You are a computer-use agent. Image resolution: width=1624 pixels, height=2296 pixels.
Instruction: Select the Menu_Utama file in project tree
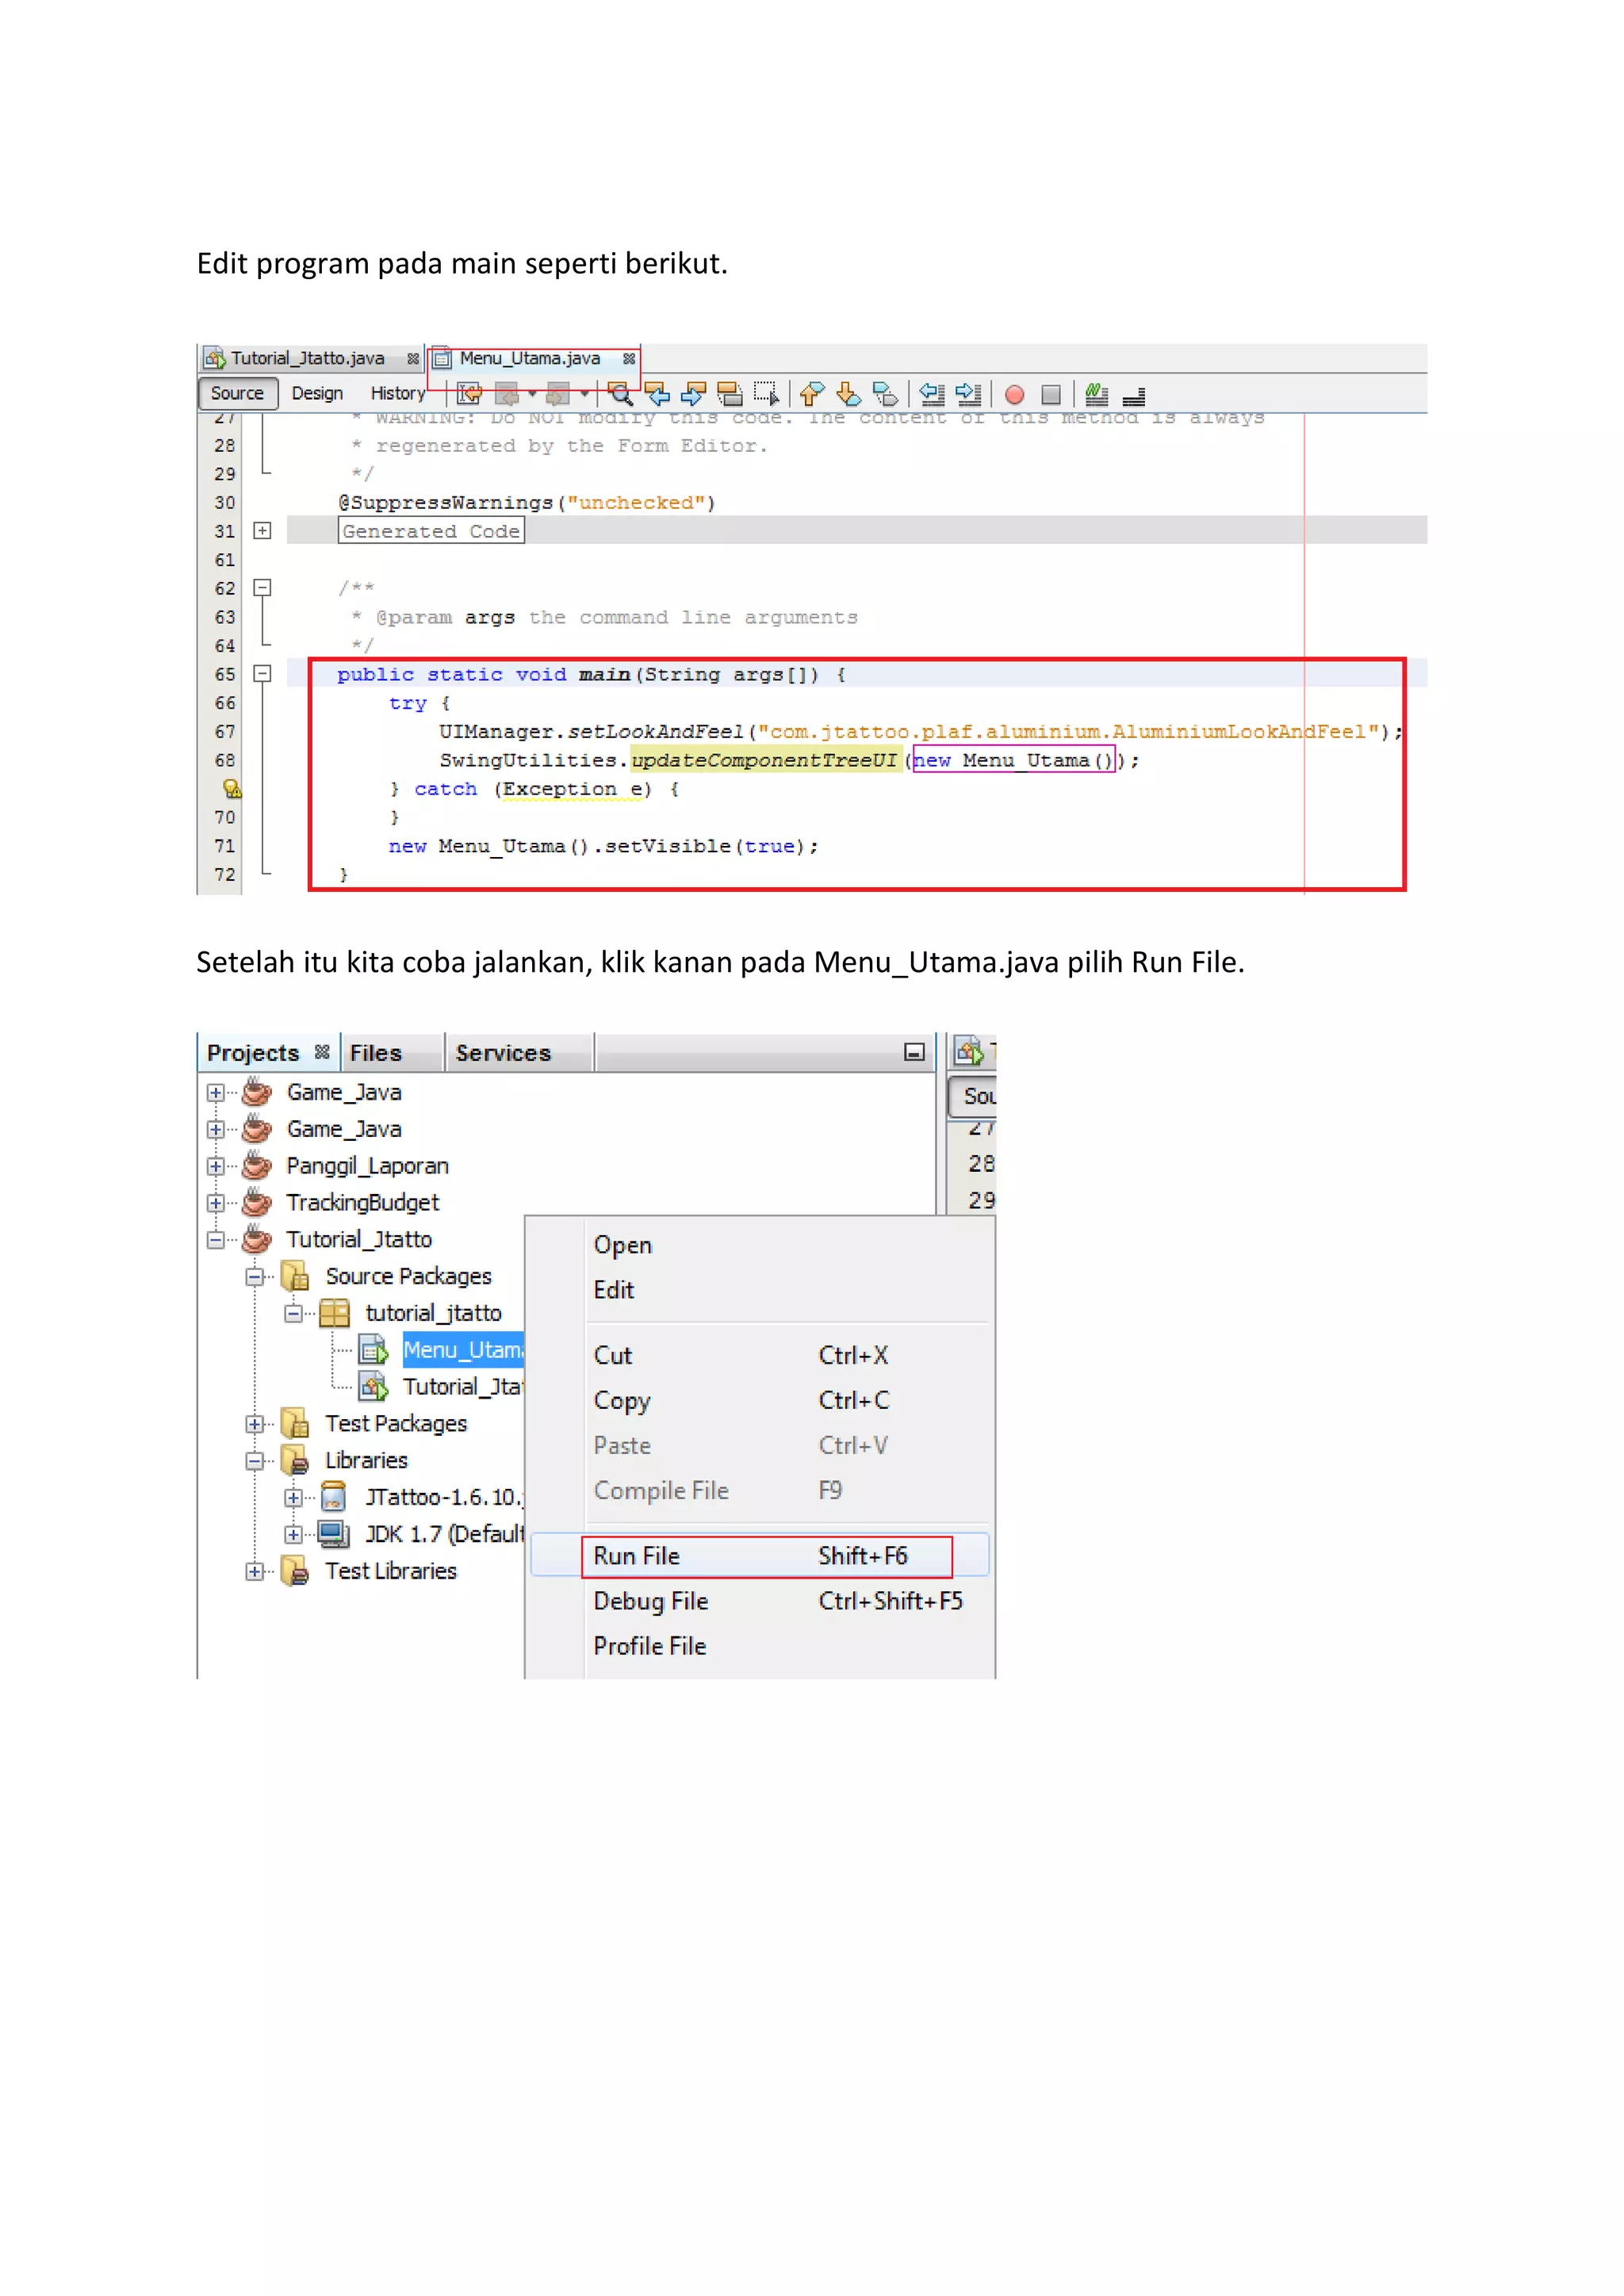click(463, 1350)
